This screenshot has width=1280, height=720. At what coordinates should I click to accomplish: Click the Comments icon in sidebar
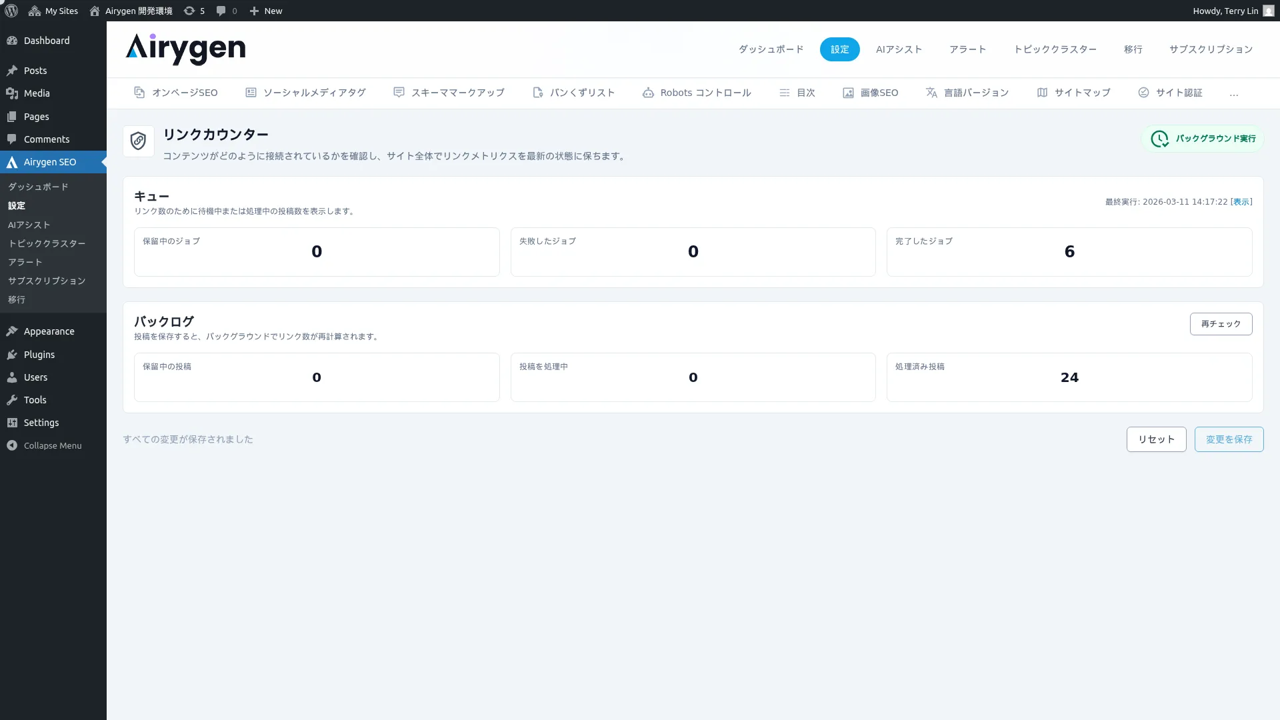coord(12,139)
